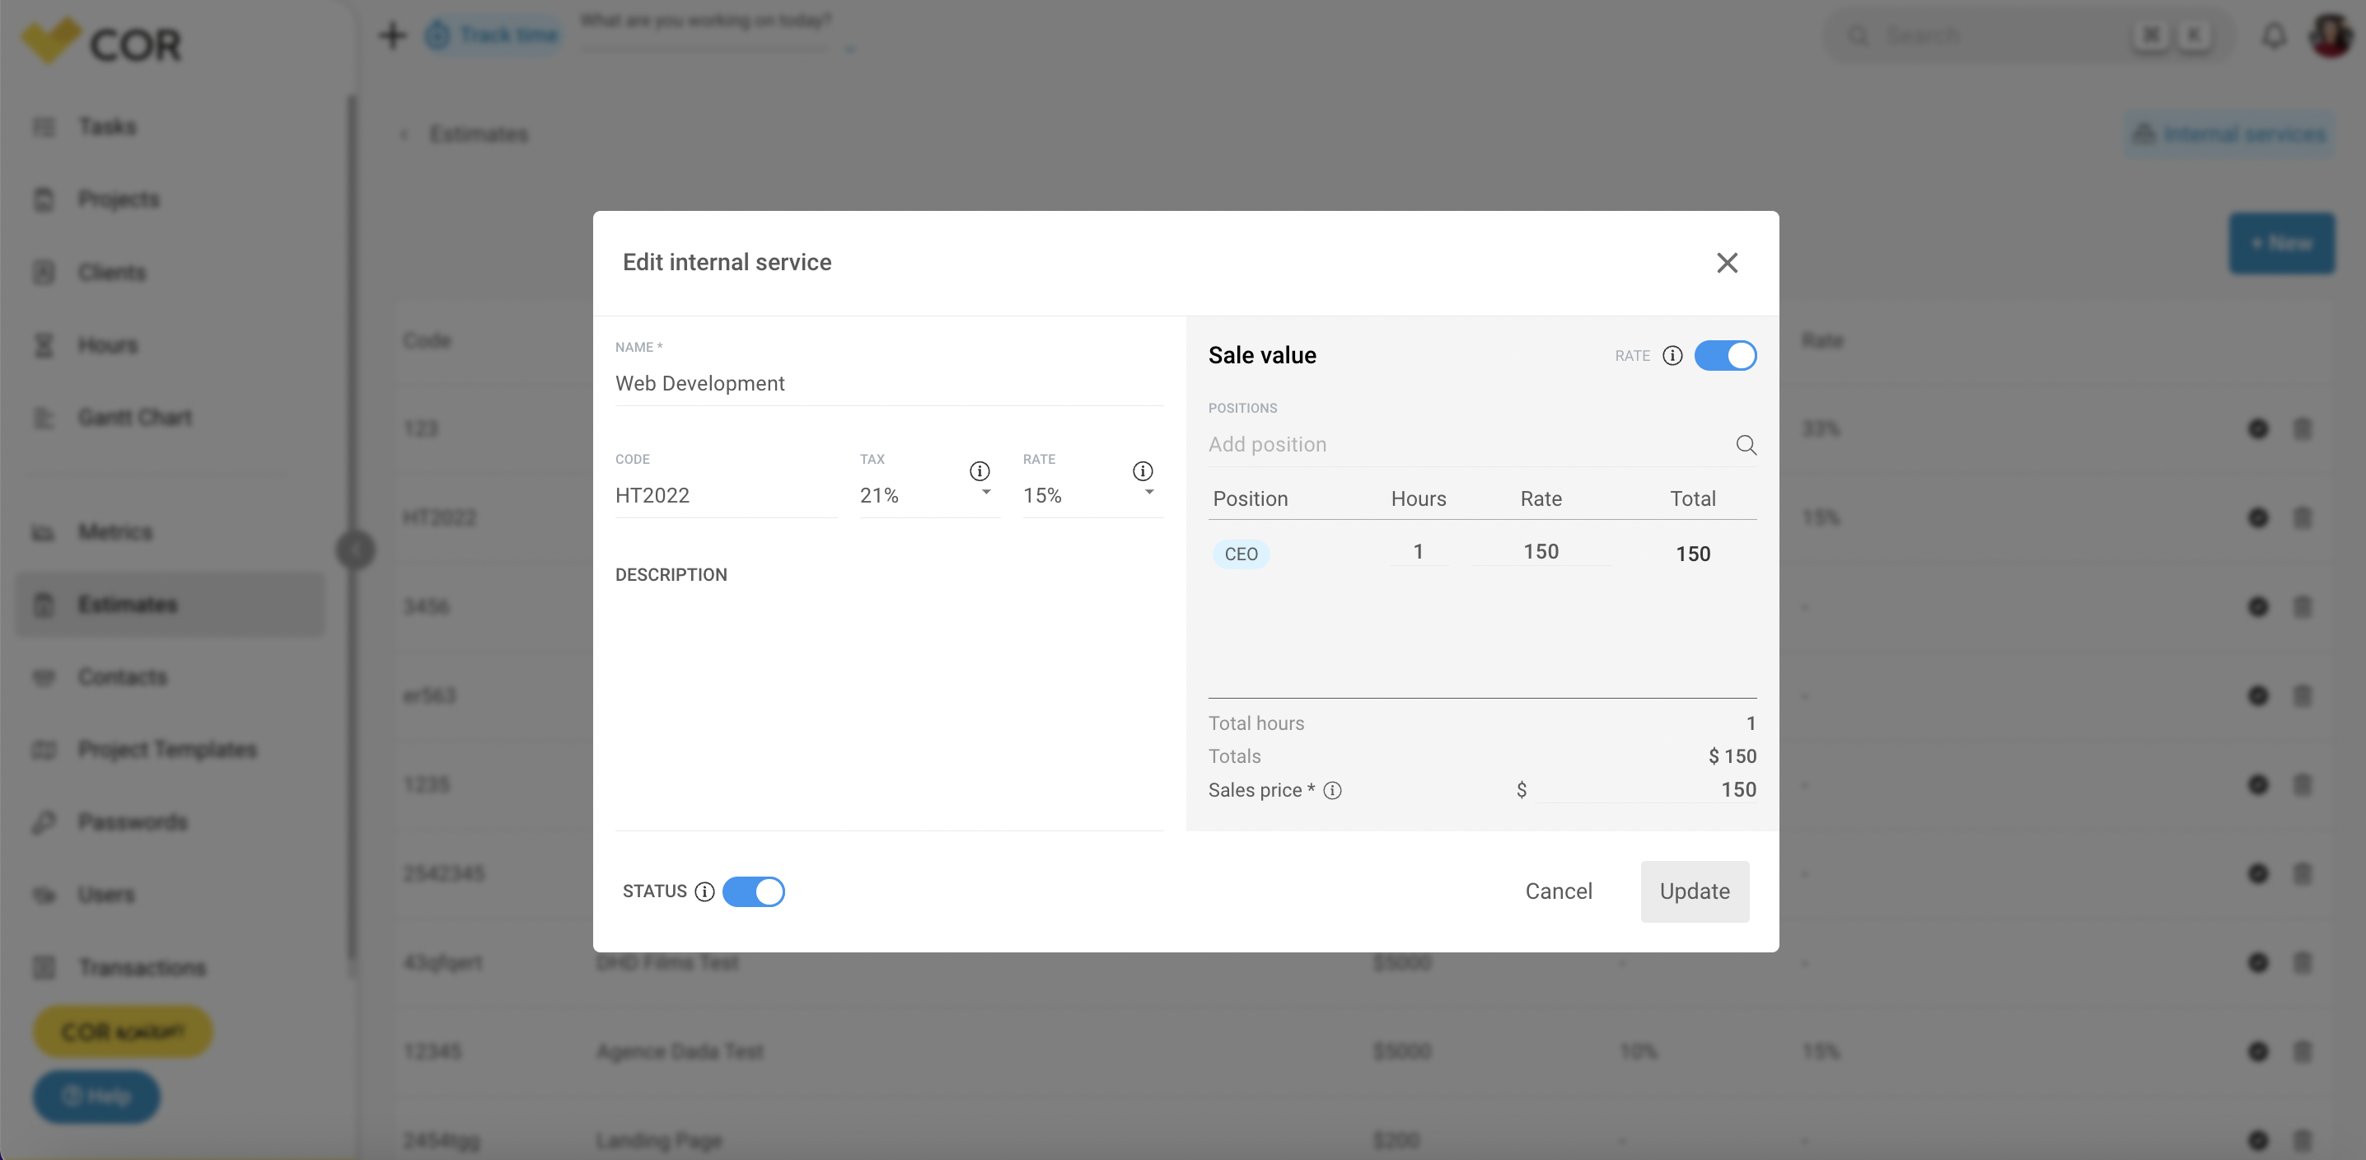Click the COR Academy button
This screenshot has height=1160, width=2366.
pos(123,1031)
